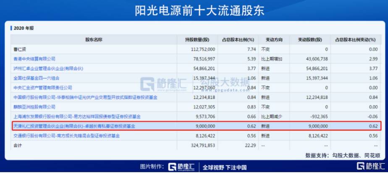Click the 图片制作 label in the footer
The width and height of the screenshot is (388, 173).
point(152,167)
